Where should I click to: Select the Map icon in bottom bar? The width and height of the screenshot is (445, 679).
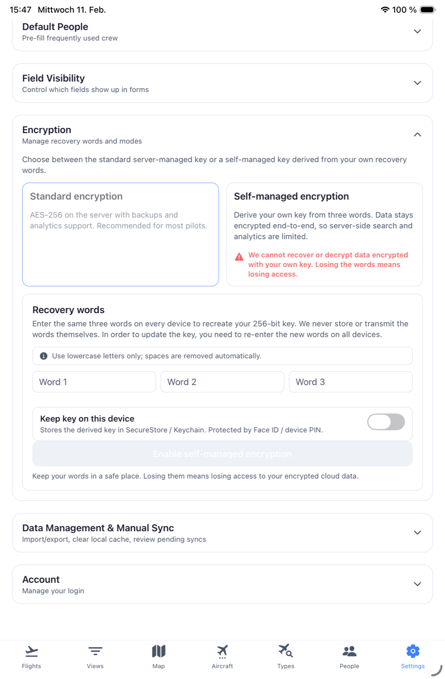[159, 650]
